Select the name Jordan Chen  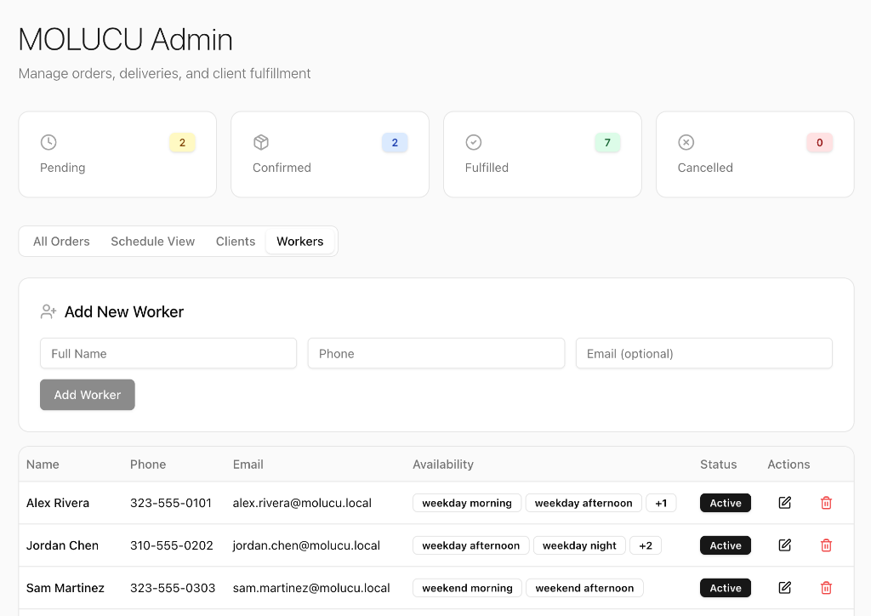[62, 545]
